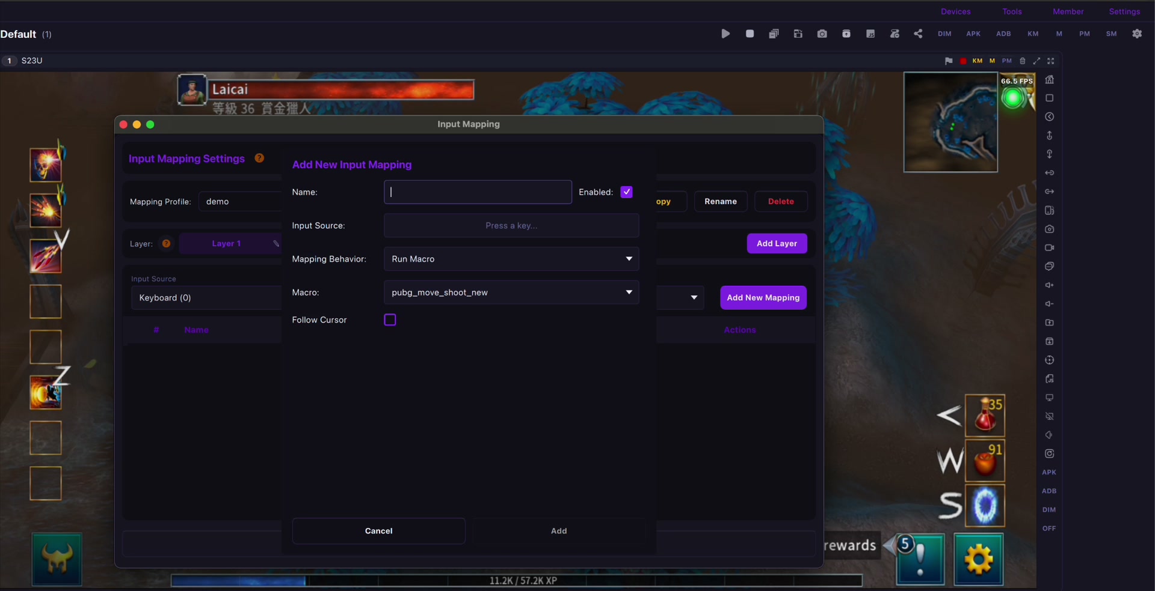Screen dimensions: 1155x591
Task: Click the share icon in the top toolbar
Action: [918, 34]
